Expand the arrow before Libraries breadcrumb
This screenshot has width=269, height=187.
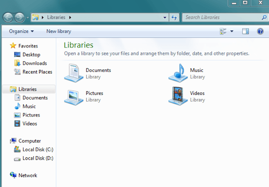[x=43, y=17]
